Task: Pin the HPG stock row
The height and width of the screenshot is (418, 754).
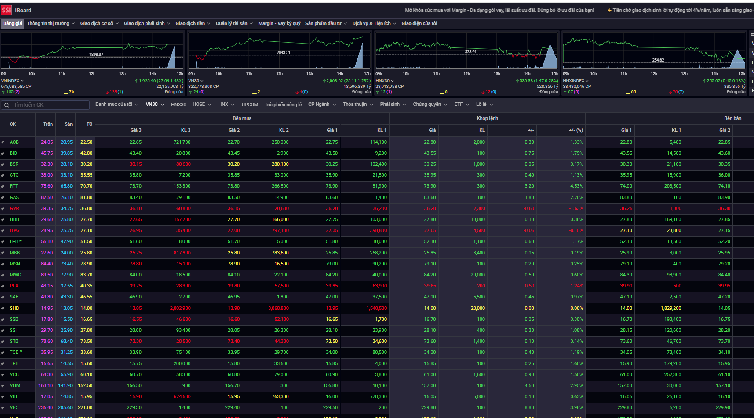Action: 3,231
